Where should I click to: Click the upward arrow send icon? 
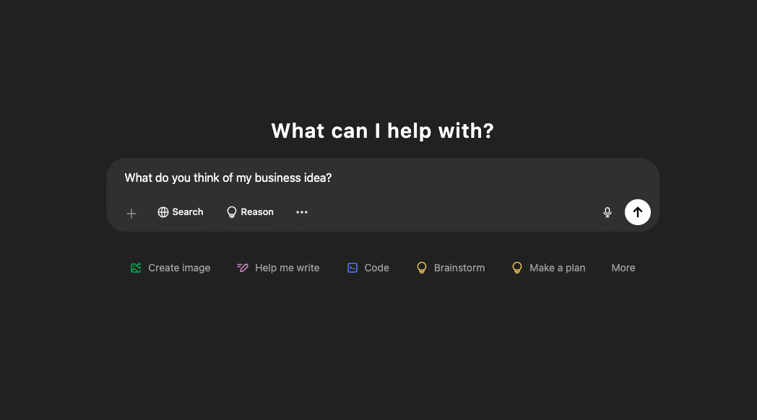[637, 211]
